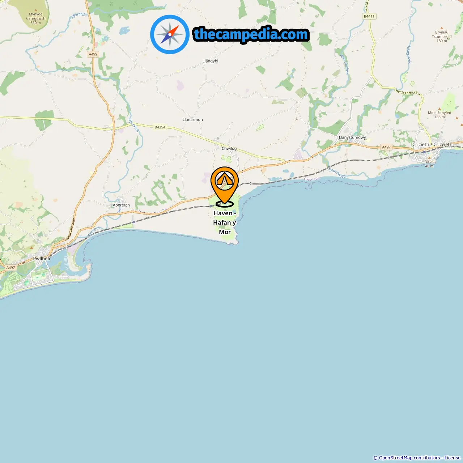Click the A497 road shield near Criccieth
This screenshot has width=463, height=463.
(x=386, y=147)
